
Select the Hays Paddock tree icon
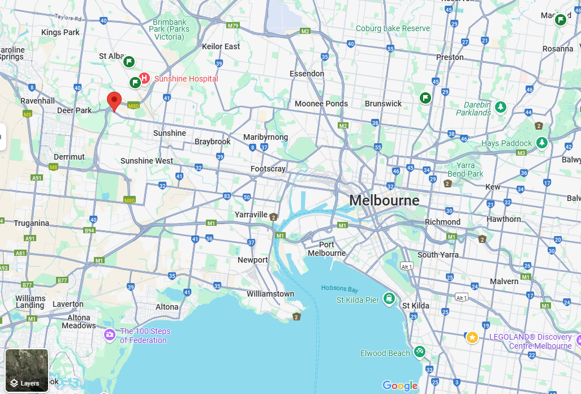(x=542, y=143)
